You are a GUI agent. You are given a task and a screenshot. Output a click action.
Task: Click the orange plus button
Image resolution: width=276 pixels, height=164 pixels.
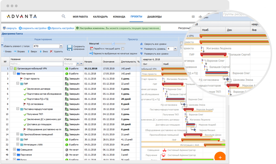pyautogui.click(x=220, y=158)
